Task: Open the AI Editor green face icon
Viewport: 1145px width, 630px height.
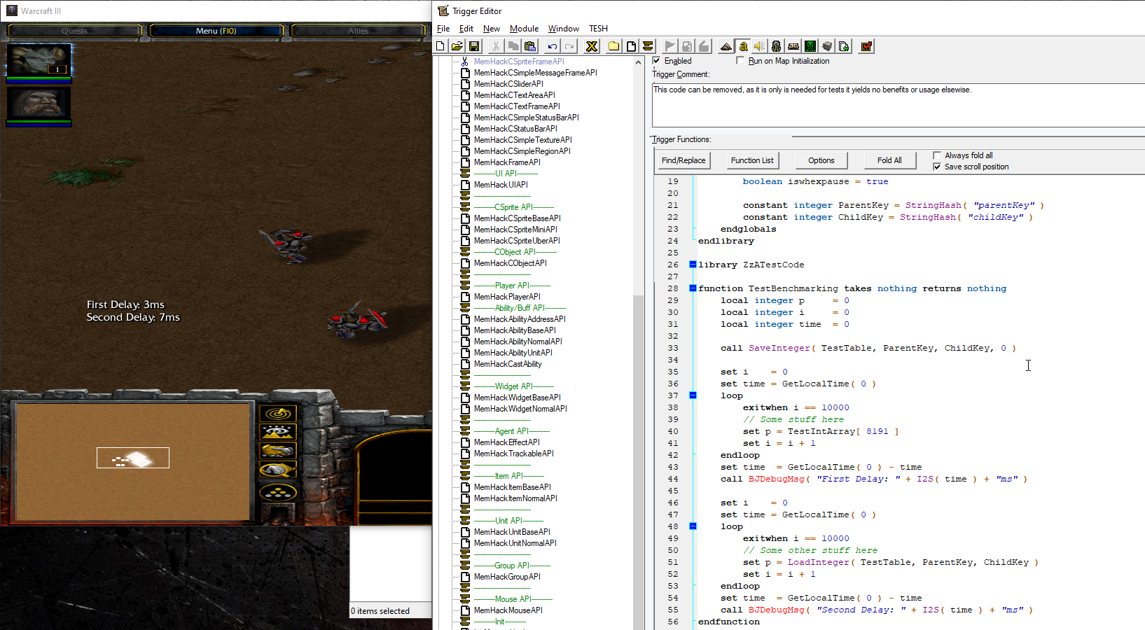Action: tap(810, 46)
